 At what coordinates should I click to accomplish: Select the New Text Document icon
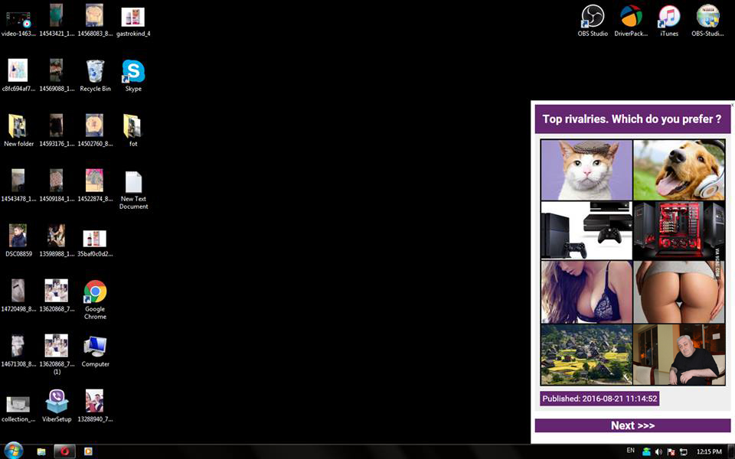click(133, 190)
